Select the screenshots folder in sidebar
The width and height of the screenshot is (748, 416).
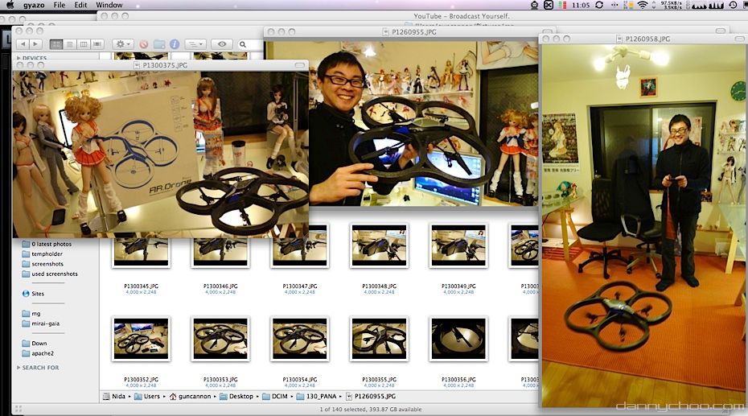(x=47, y=264)
